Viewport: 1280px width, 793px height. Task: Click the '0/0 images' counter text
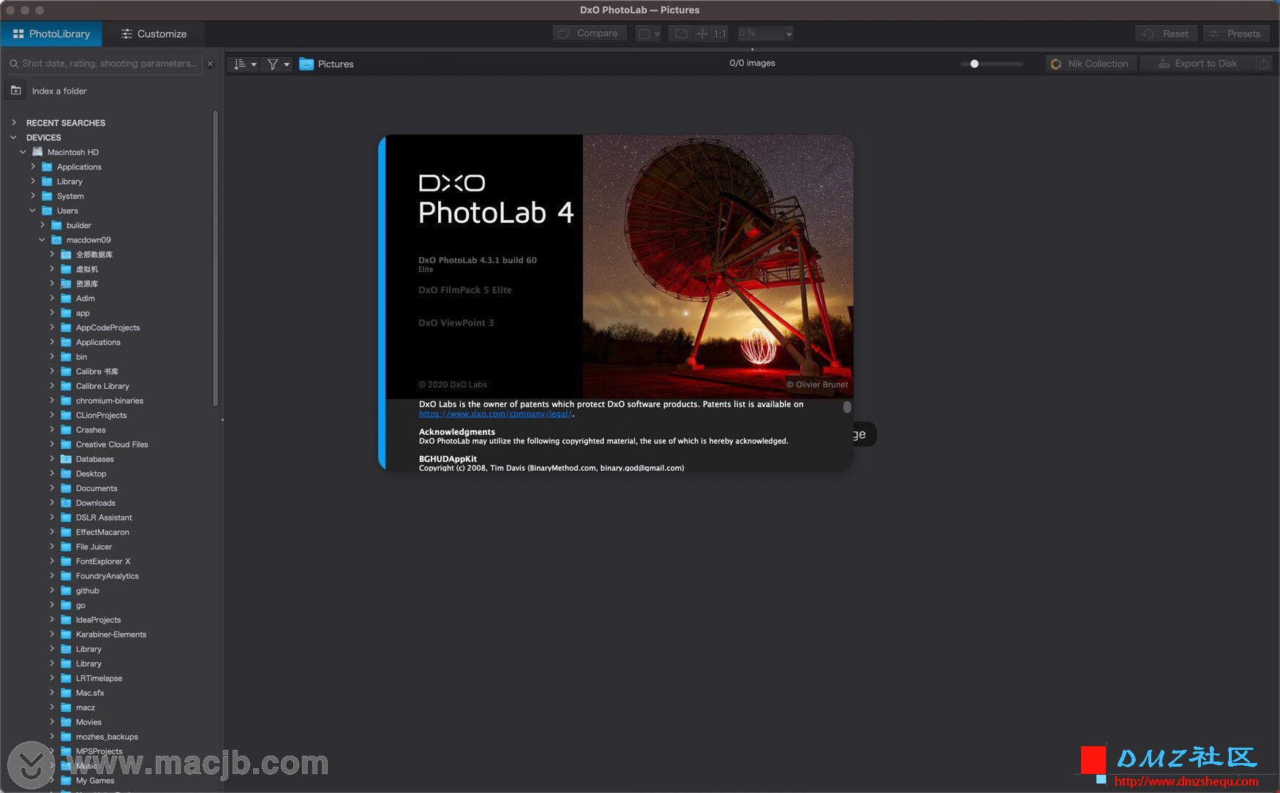(752, 63)
